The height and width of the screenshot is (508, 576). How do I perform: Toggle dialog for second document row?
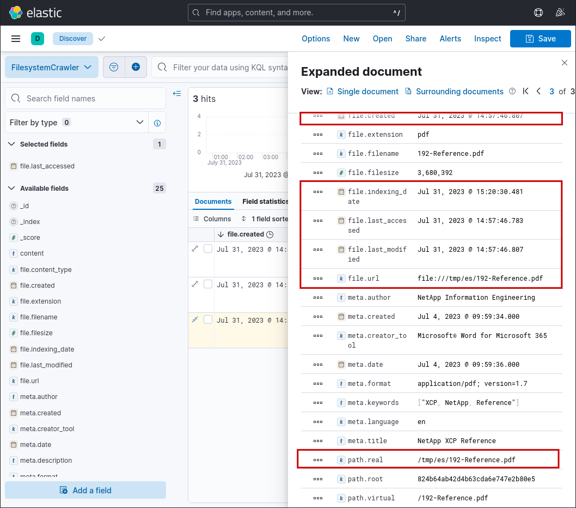click(x=195, y=284)
